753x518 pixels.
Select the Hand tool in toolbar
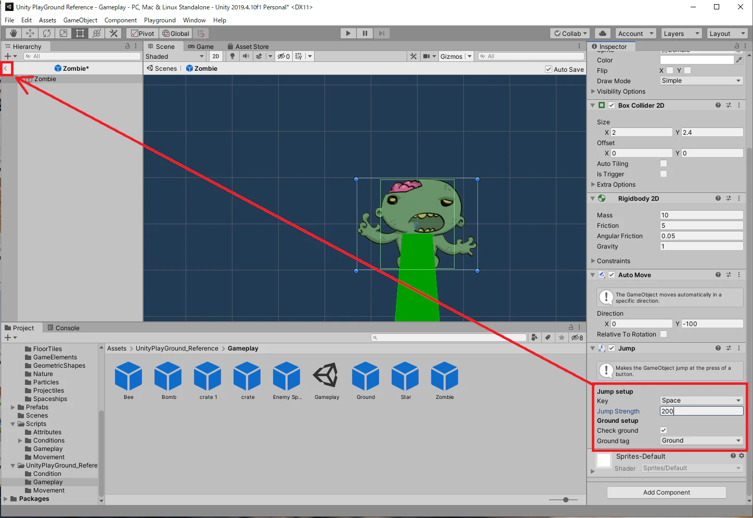pos(14,33)
